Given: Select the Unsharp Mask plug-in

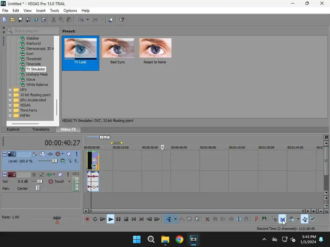Looking at the screenshot, I should click(37, 74).
